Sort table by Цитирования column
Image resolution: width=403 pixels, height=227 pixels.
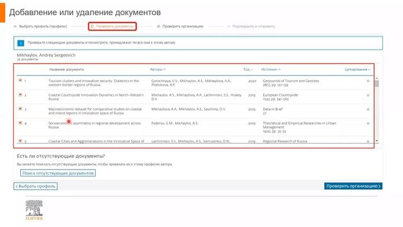(x=357, y=69)
